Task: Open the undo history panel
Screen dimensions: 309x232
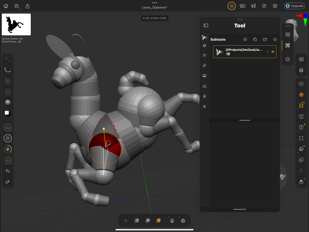Action: 231,6
